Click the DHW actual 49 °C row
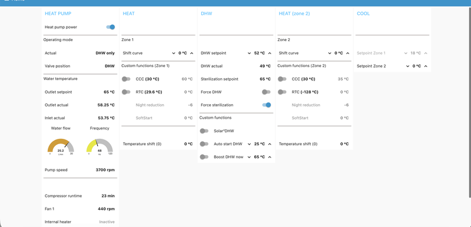Image resolution: width=471 pixels, height=227 pixels. point(235,66)
